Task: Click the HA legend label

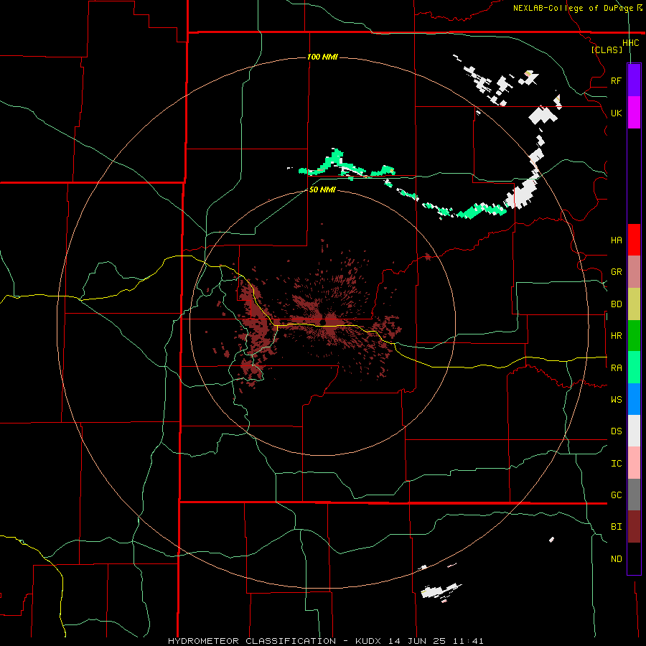Action: (x=616, y=240)
